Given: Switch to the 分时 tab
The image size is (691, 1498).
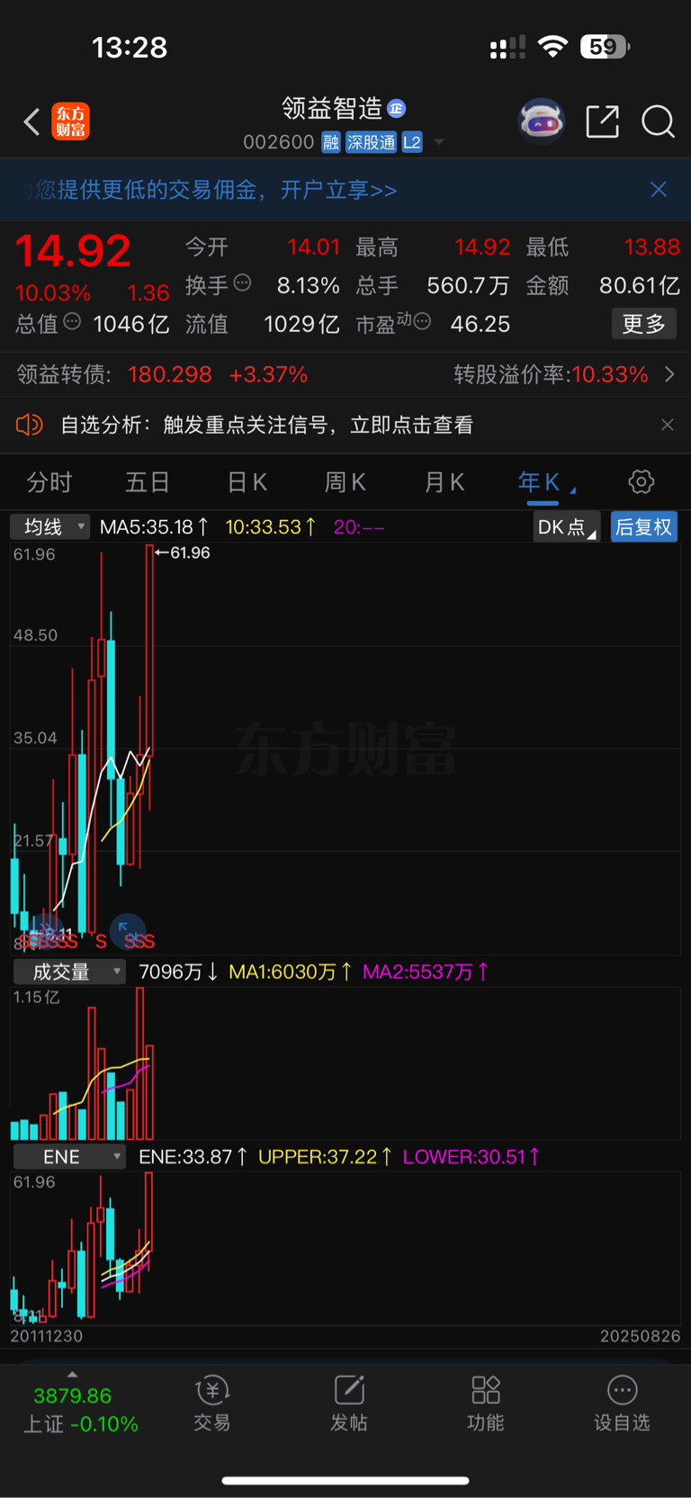Looking at the screenshot, I should [49, 482].
